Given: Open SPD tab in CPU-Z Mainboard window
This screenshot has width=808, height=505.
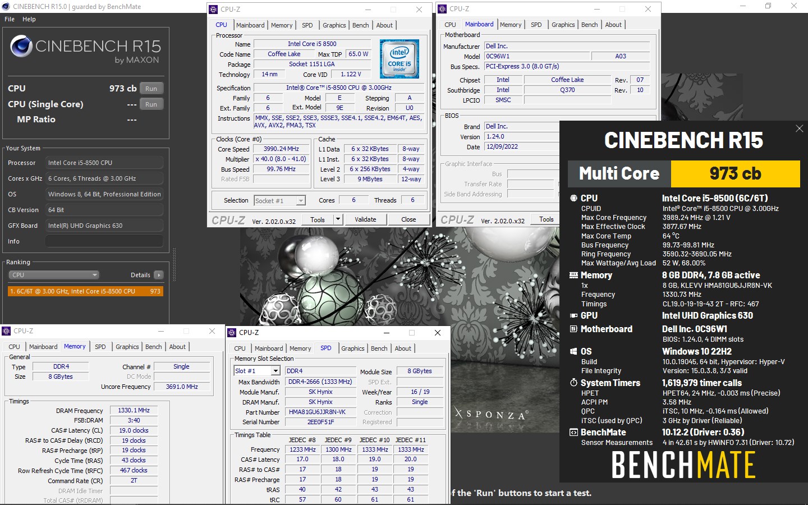Looking at the screenshot, I should 536,25.
